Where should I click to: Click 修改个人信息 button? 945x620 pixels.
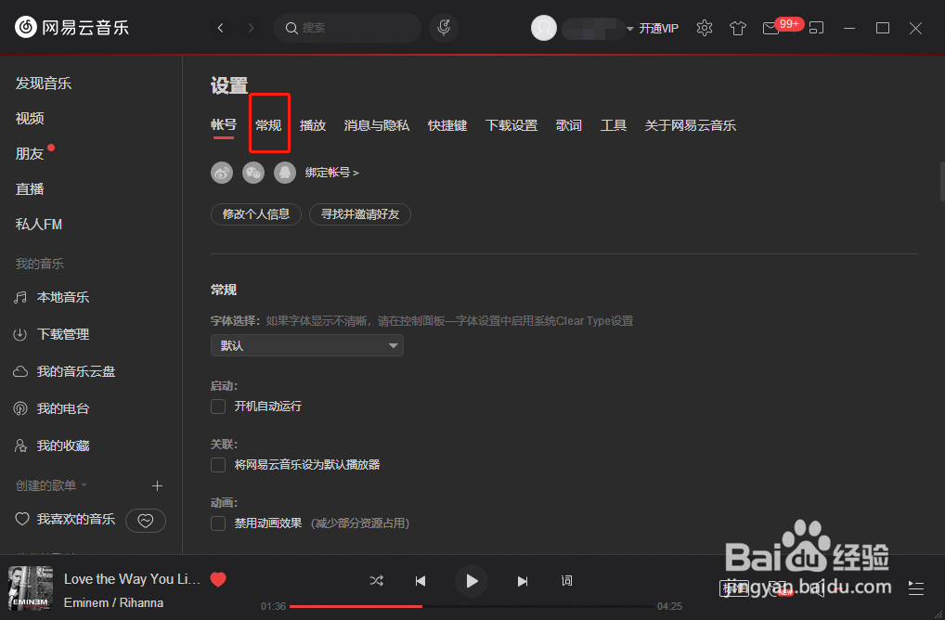[x=255, y=213]
